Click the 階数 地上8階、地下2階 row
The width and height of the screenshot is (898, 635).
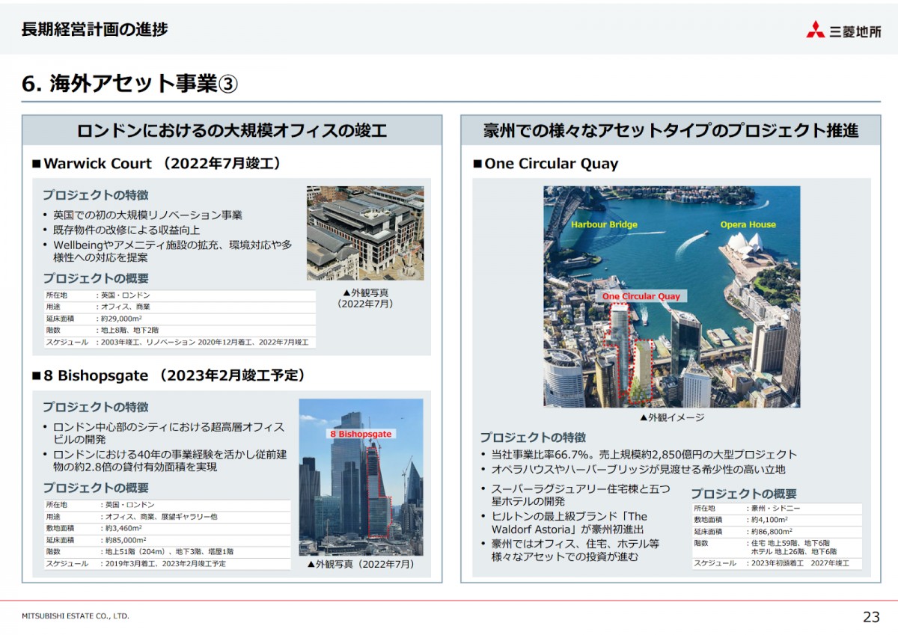click(x=180, y=330)
